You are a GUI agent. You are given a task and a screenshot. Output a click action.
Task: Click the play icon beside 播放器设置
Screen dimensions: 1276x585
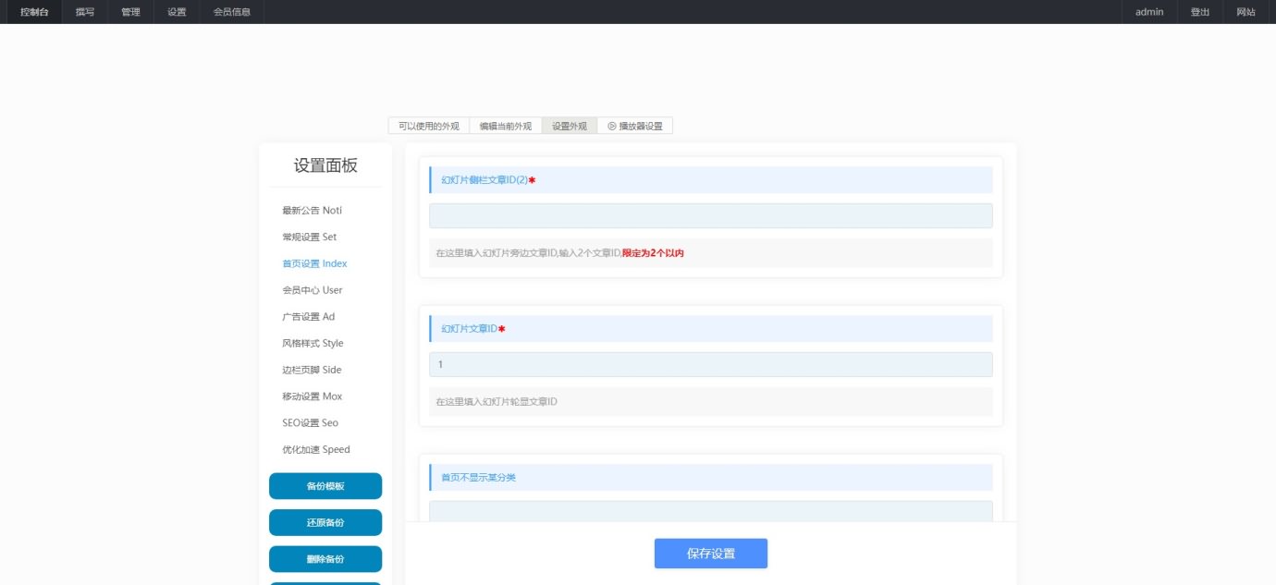coord(612,126)
